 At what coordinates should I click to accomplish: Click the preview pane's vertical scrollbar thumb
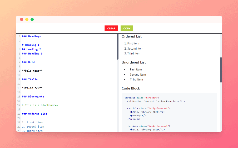[221, 70]
